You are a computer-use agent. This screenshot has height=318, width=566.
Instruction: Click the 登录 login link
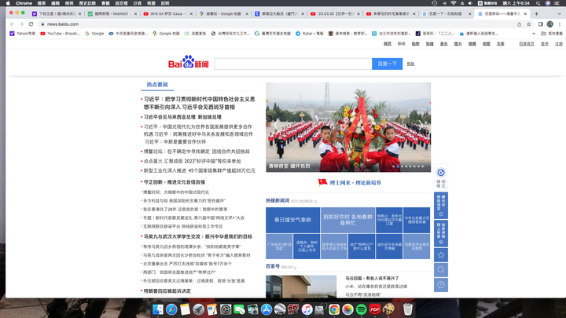pyautogui.click(x=545, y=44)
